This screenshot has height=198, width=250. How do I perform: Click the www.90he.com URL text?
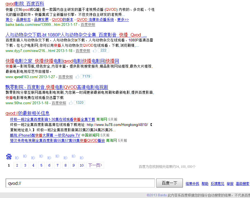coord(18,103)
